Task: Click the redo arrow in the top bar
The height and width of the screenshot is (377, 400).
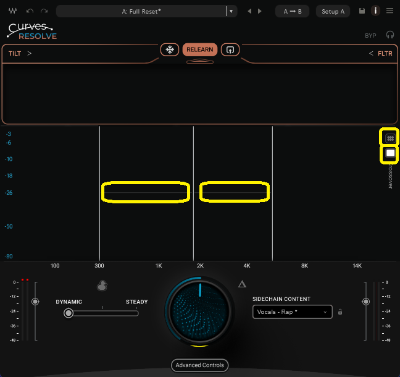Action: (43, 11)
